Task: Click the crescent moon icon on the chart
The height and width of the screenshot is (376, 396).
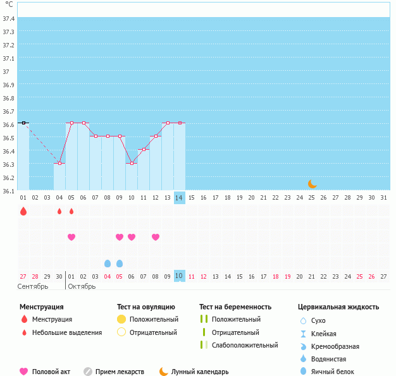Action: coord(312,184)
